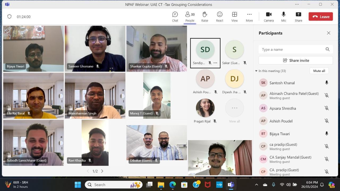
Task: Open the People tab
Action: 190,17
